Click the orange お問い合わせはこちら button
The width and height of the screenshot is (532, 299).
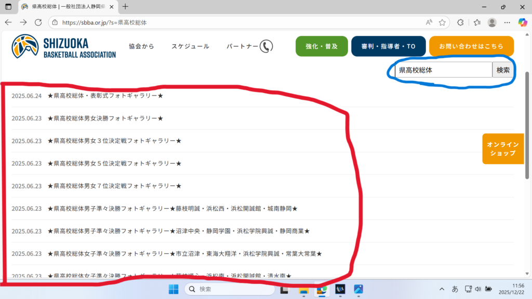[x=471, y=46]
